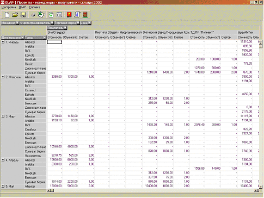Open the OLAP menu
This screenshot has width=264, height=198.
click(x=22, y=7)
